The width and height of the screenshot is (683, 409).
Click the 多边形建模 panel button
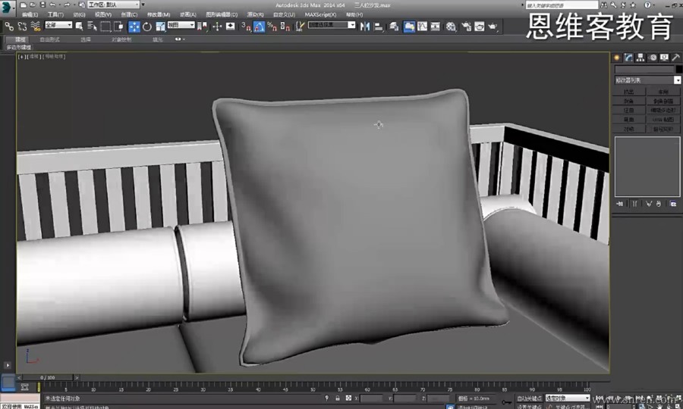(x=19, y=47)
